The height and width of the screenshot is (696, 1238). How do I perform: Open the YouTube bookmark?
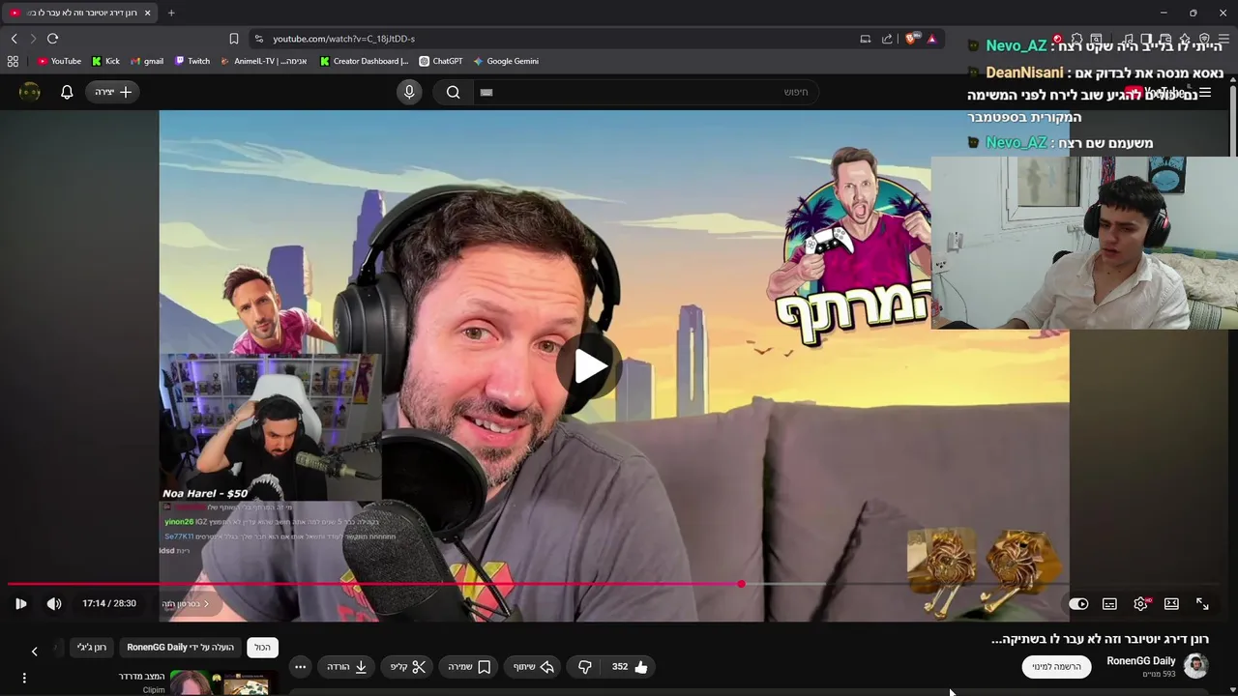point(59,61)
